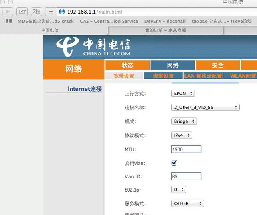257x215 pixels.
Task: Click the globe site icon in the address bar
Action: [x=62, y=12]
